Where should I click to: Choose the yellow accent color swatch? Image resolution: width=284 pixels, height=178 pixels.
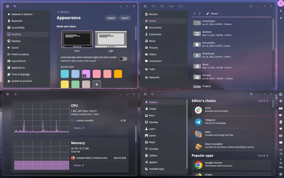pos(65,84)
